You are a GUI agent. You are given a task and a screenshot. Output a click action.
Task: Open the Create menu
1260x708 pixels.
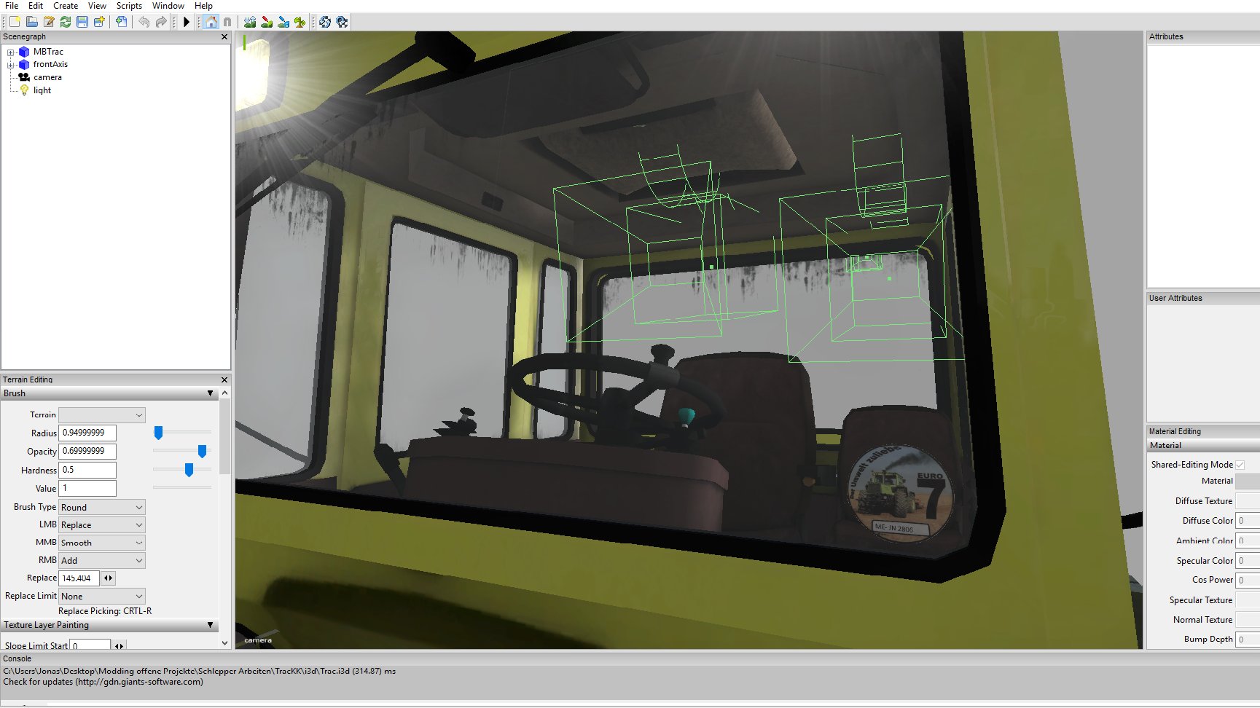[x=66, y=6]
